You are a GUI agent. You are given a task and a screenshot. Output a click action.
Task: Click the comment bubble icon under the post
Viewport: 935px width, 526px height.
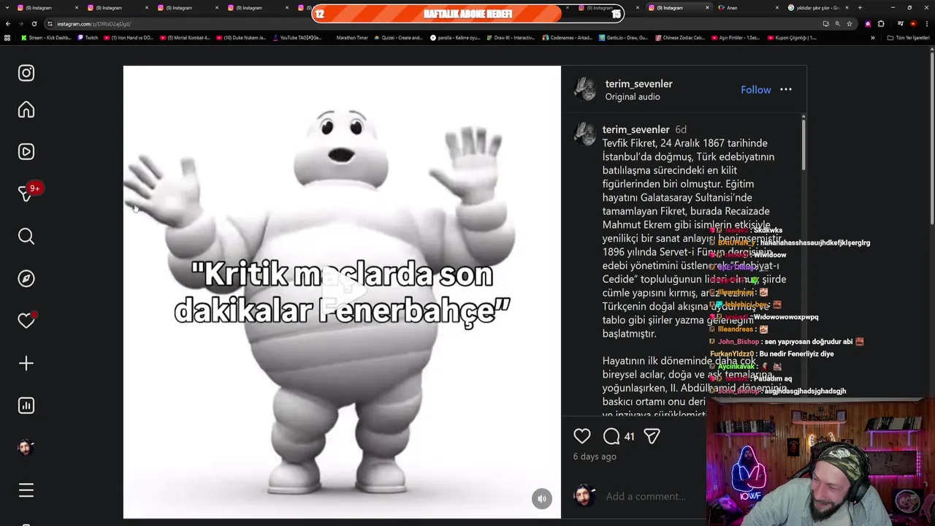tap(611, 436)
